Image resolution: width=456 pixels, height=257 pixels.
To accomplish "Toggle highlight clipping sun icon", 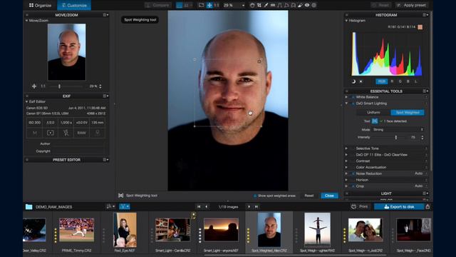I will pos(361,81).
